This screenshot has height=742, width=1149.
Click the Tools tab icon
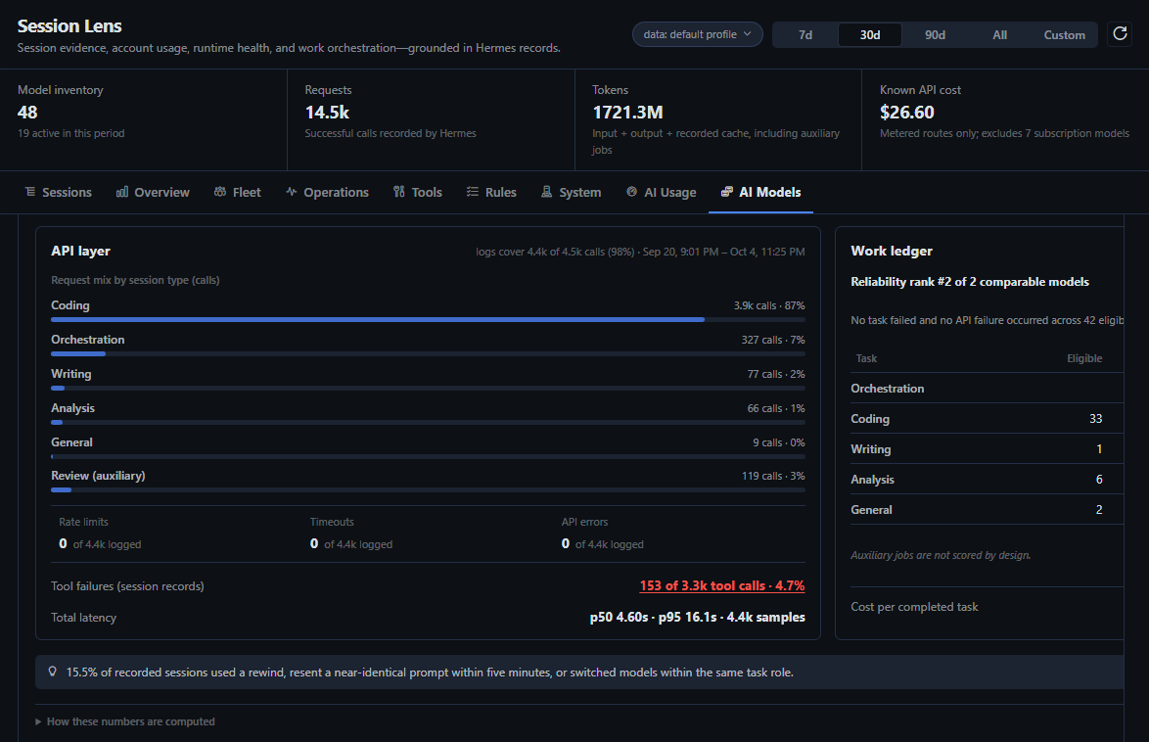tap(398, 192)
